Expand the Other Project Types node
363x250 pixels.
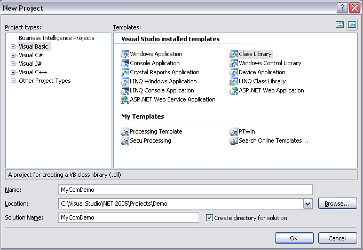coord(13,81)
